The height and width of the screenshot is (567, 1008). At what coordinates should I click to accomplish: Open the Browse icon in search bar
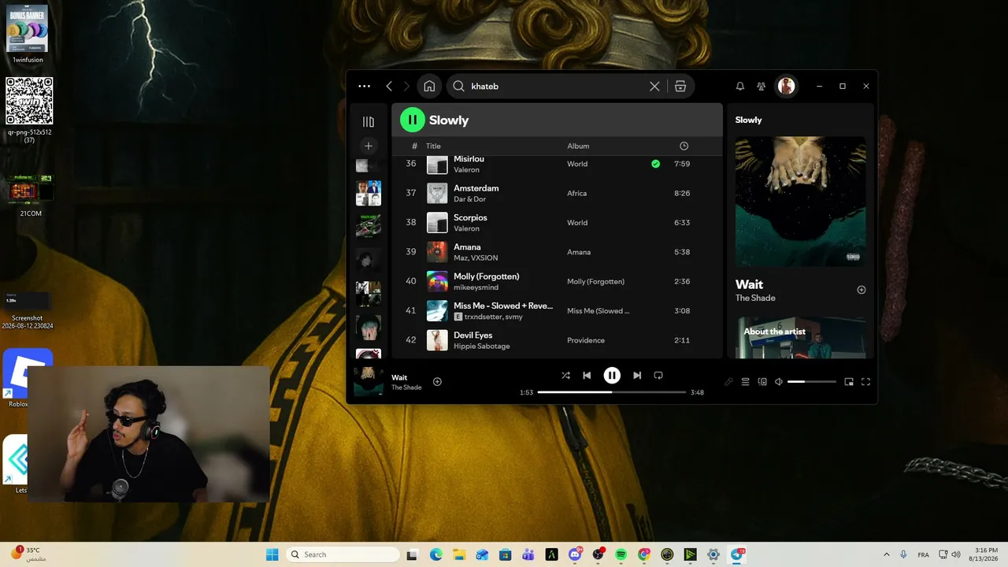coord(680,87)
